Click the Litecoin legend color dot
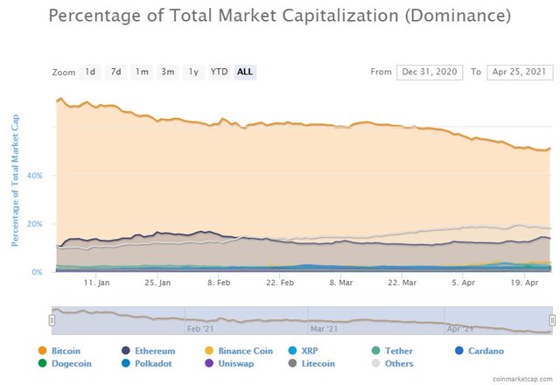This screenshot has width=560, height=385. pyautogui.click(x=292, y=363)
